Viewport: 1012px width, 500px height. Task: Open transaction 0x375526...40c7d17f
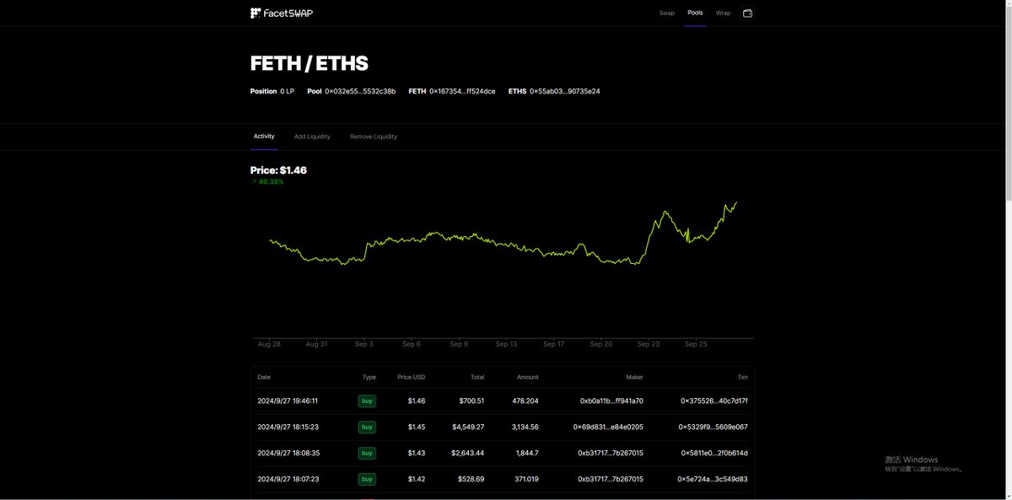pos(713,401)
